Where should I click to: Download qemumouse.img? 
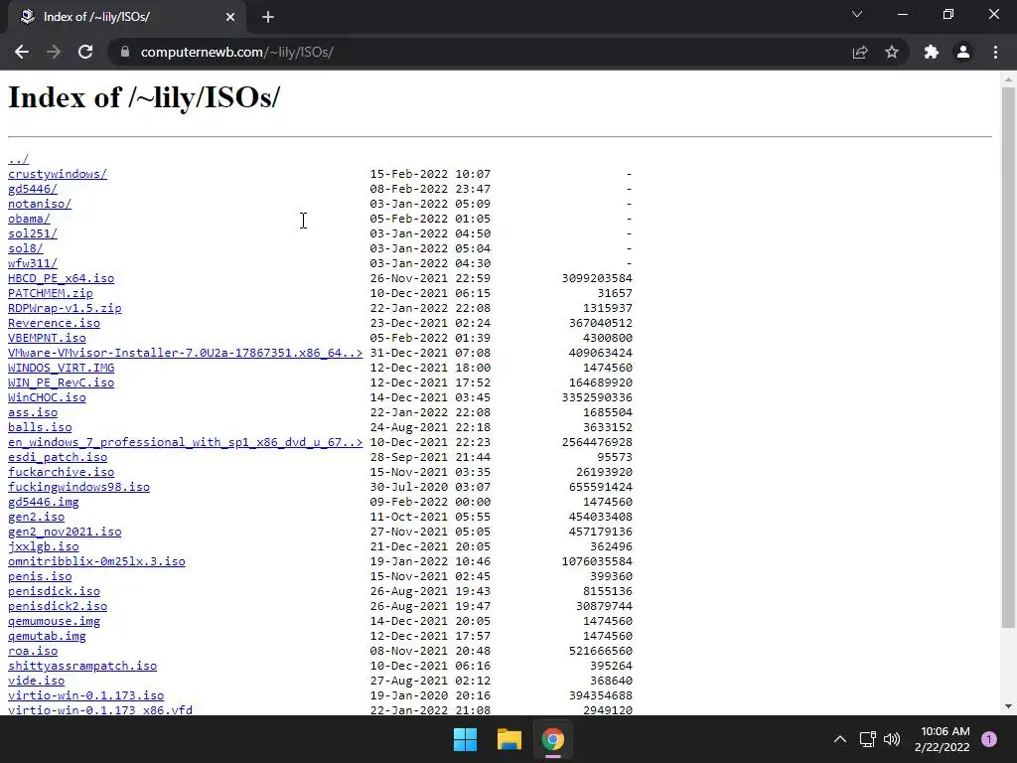tap(54, 622)
